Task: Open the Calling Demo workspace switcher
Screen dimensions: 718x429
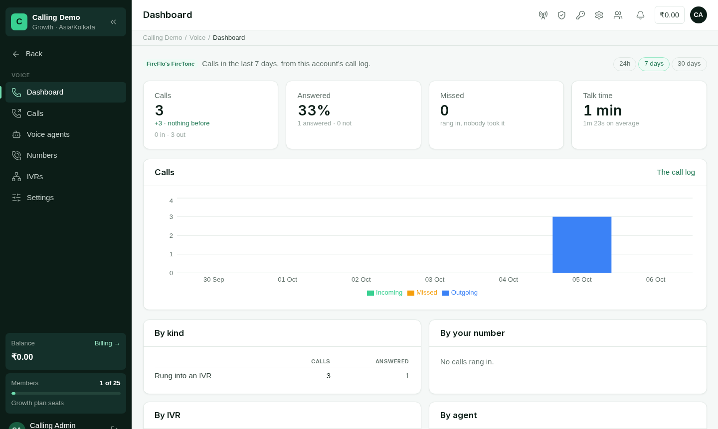Action: pyautogui.click(x=66, y=22)
